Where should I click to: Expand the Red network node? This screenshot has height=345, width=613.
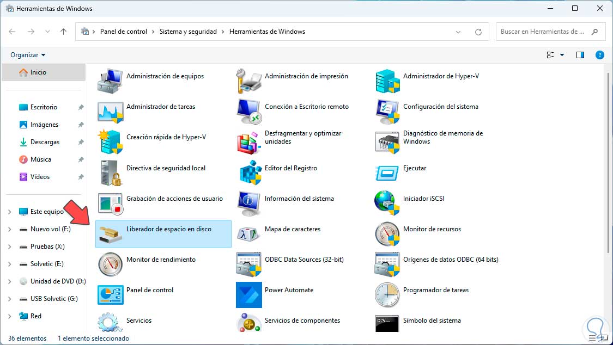(9, 316)
